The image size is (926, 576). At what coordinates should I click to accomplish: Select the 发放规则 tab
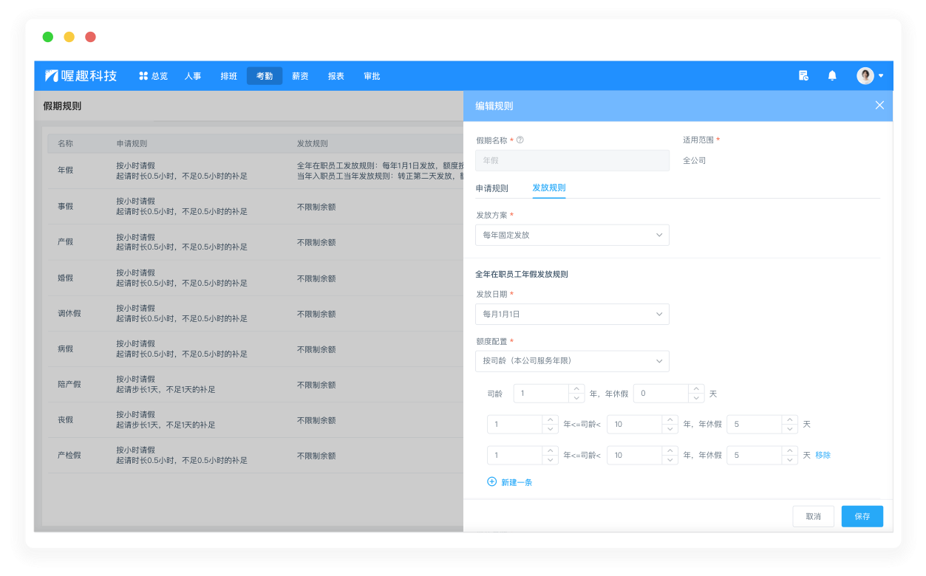click(x=549, y=188)
